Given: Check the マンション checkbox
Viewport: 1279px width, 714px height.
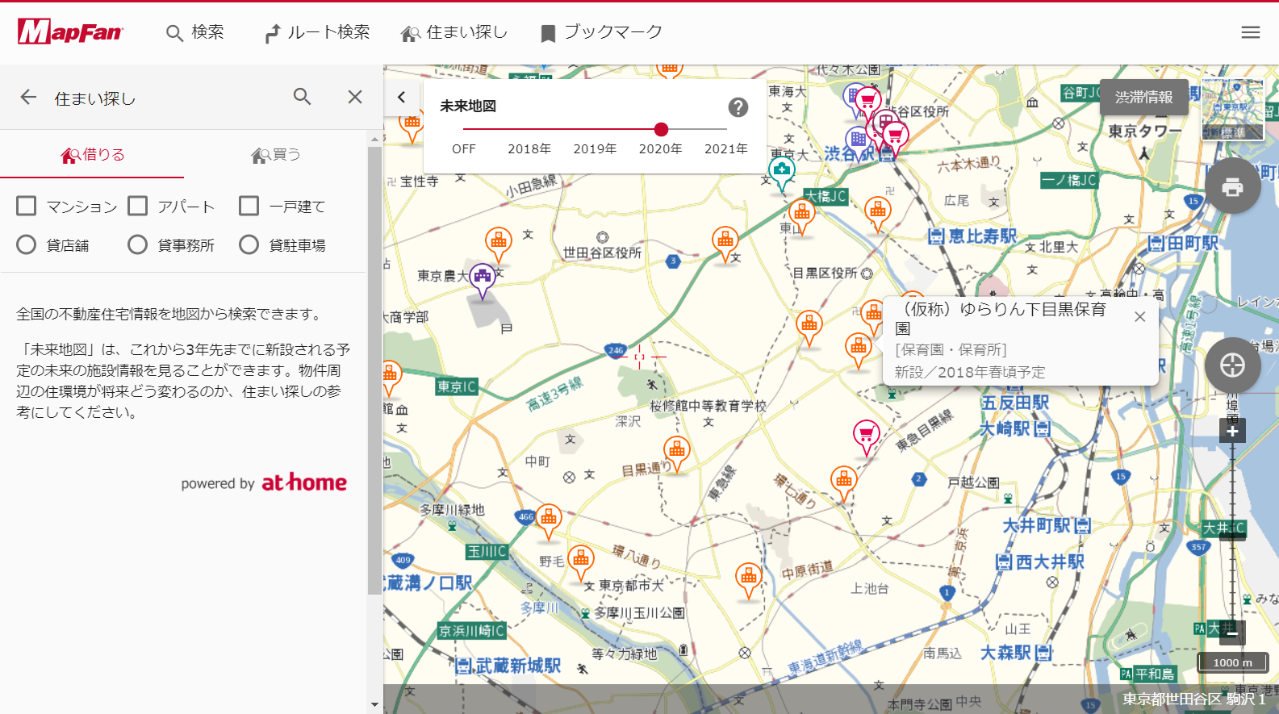Looking at the screenshot, I should click(27, 207).
